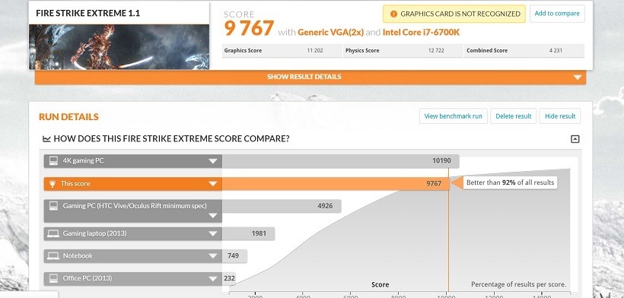This screenshot has width=624, height=298.
Task: Click View benchmark run button
Action: coord(454,116)
